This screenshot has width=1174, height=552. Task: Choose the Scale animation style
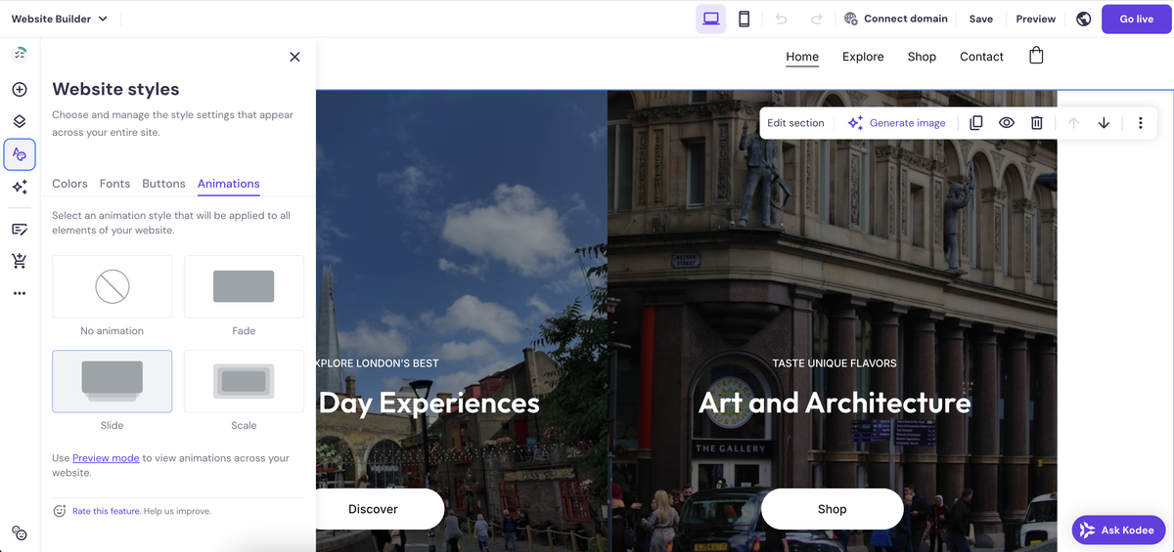tap(244, 381)
